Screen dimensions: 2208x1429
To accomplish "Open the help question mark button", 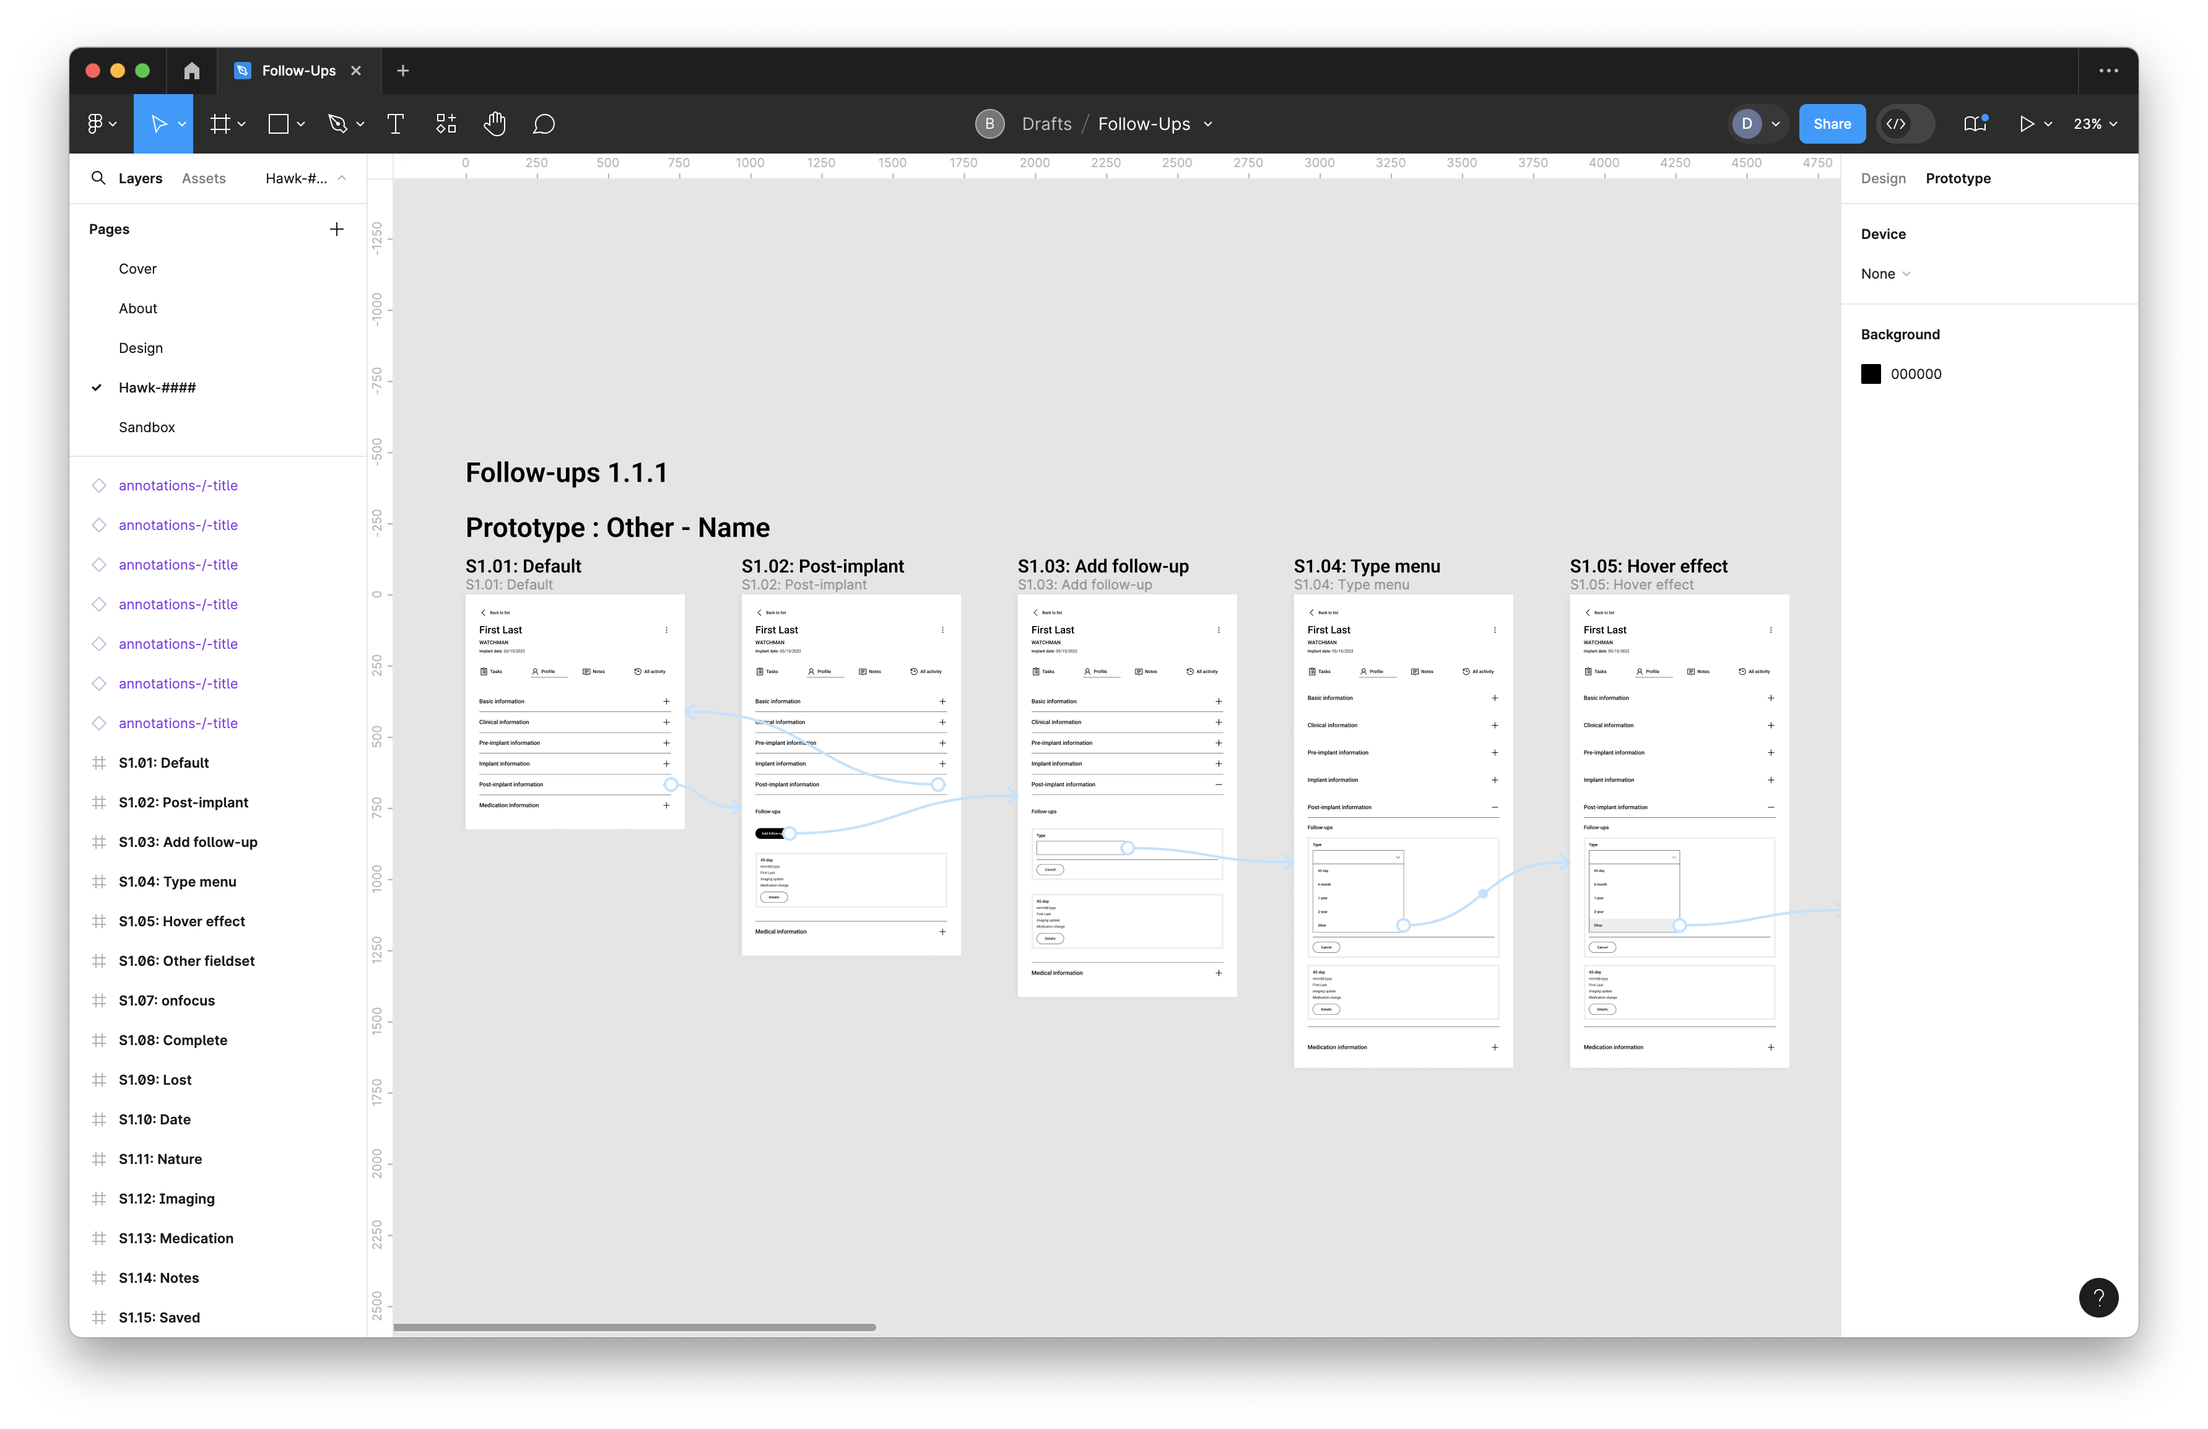I will coord(2098,1297).
